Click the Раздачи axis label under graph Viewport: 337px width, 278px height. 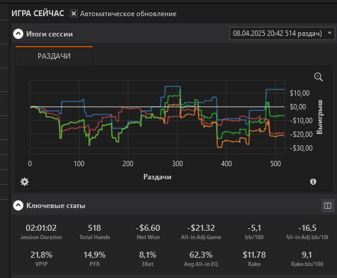(x=157, y=177)
